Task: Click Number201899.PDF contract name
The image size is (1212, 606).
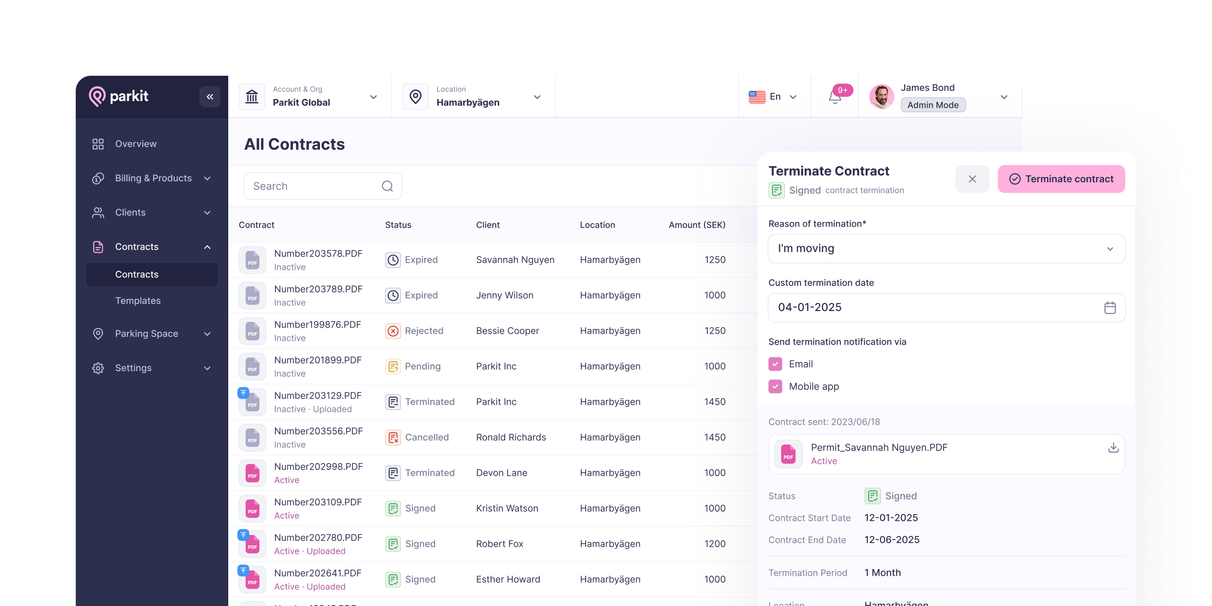Action: [x=318, y=360]
